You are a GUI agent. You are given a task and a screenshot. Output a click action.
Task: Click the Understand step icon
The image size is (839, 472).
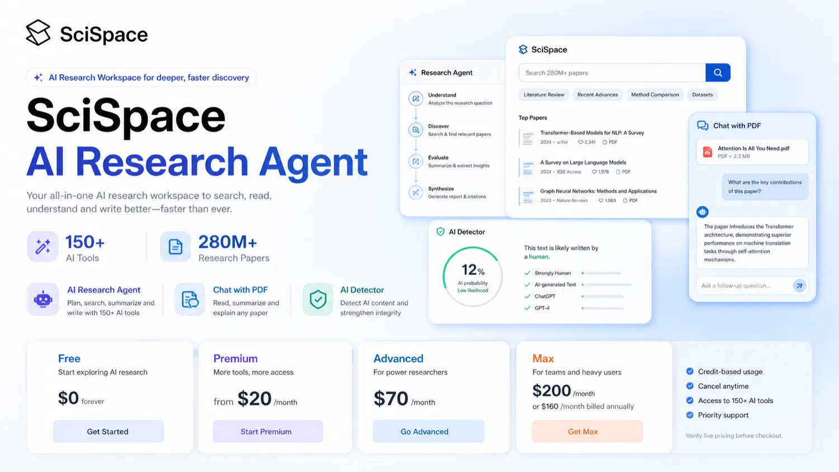click(x=416, y=98)
